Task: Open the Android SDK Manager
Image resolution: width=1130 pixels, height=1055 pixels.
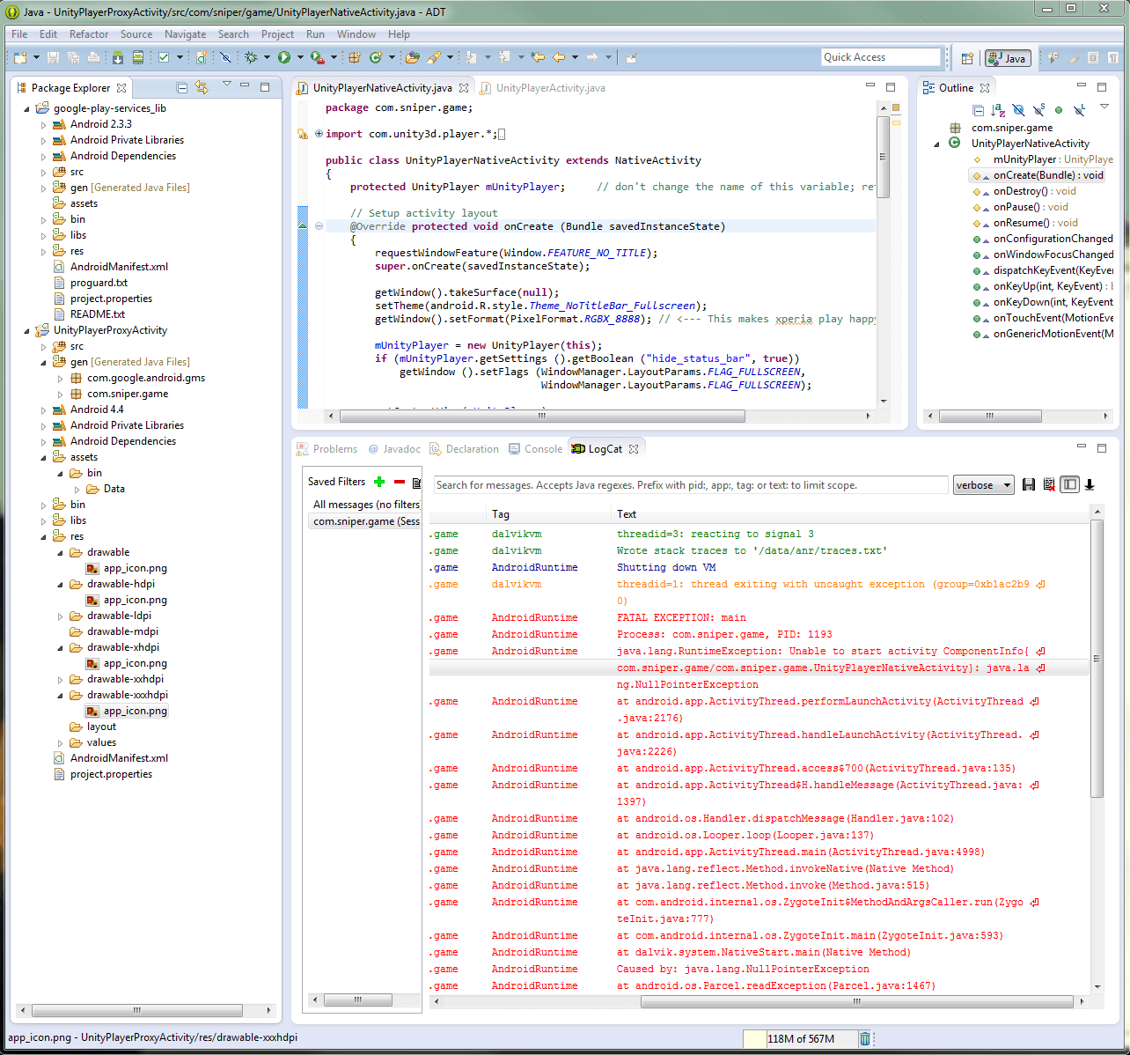Action: pyautogui.click(x=118, y=57)
